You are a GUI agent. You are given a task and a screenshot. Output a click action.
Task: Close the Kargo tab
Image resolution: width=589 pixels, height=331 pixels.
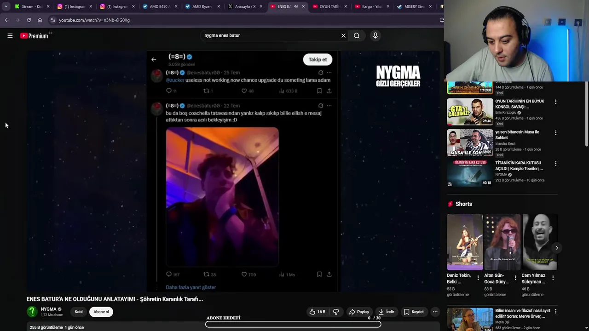coord(388,6)
